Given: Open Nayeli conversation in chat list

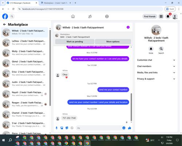Looking at the screenshot, I should point(25,94).
